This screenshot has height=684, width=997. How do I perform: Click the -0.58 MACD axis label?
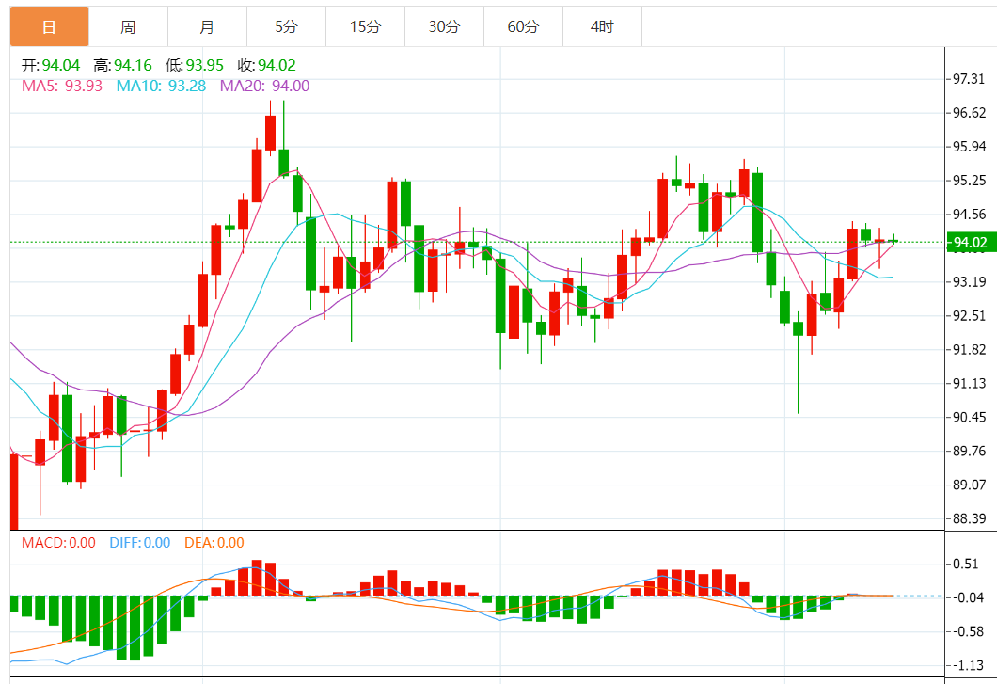(968, 631)
